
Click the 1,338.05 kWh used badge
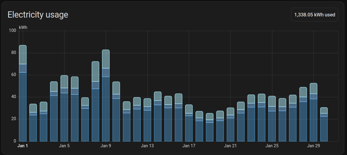pos(315,15)
